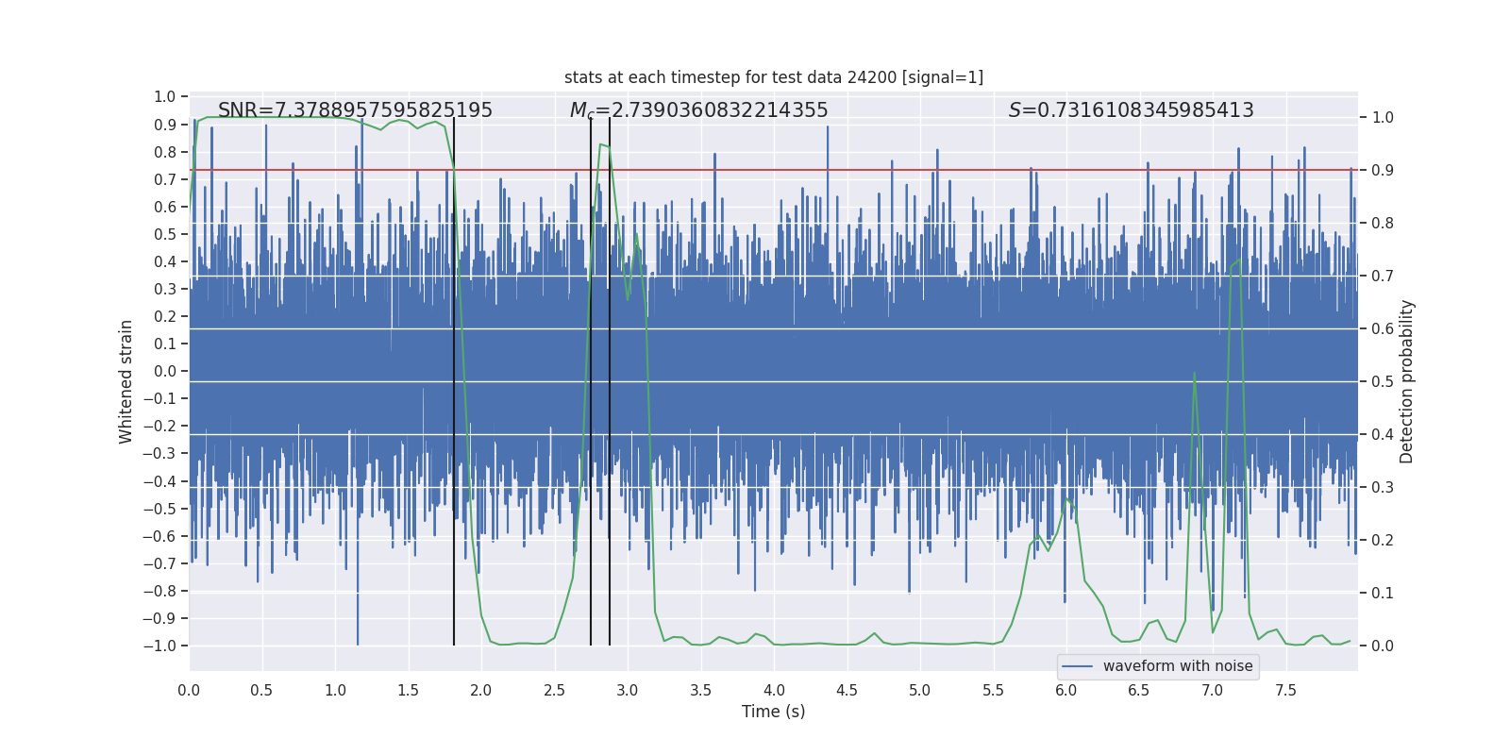The height and width of the screenshot is (755, 1510).
Task: Select the 3.0 tick on Time axis
Action: 628,691
